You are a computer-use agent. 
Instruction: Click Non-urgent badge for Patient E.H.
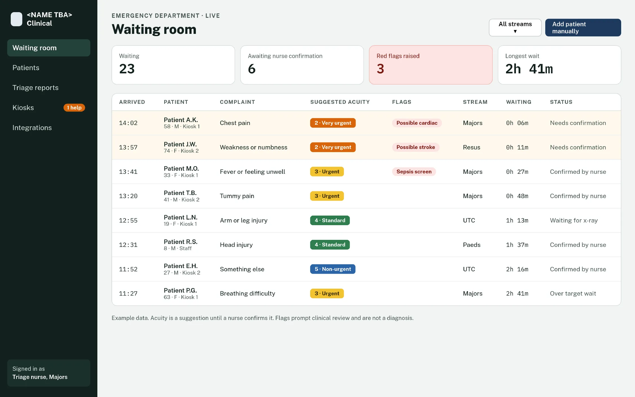333,269
